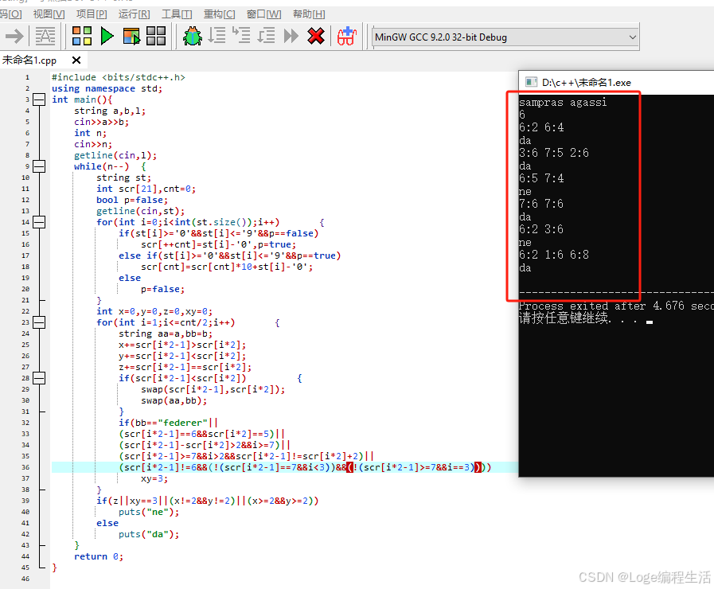Click the forward navigation arrow icon
The image size is (714, 589).
point(14,36)
